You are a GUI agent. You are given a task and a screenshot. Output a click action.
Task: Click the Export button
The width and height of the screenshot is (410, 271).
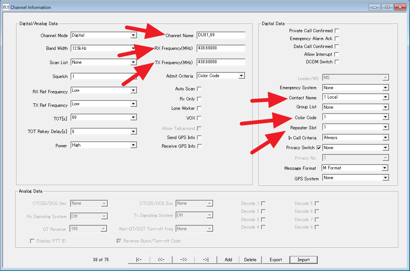(x=276, y=260)
